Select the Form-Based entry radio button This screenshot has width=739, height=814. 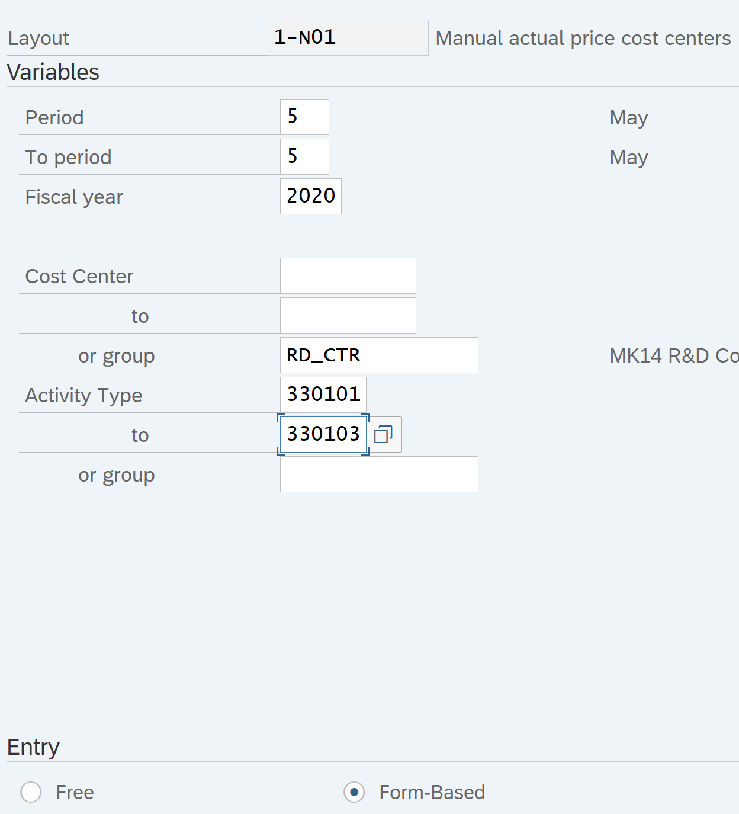pyautogui.click(x=354, y=792)
